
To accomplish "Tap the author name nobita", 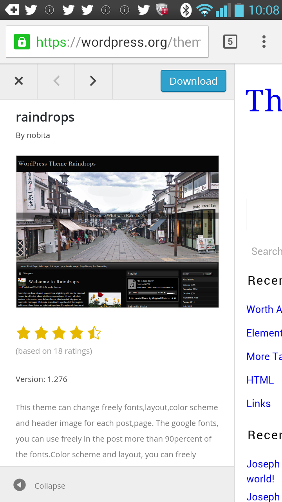I will tap(38, 135).
